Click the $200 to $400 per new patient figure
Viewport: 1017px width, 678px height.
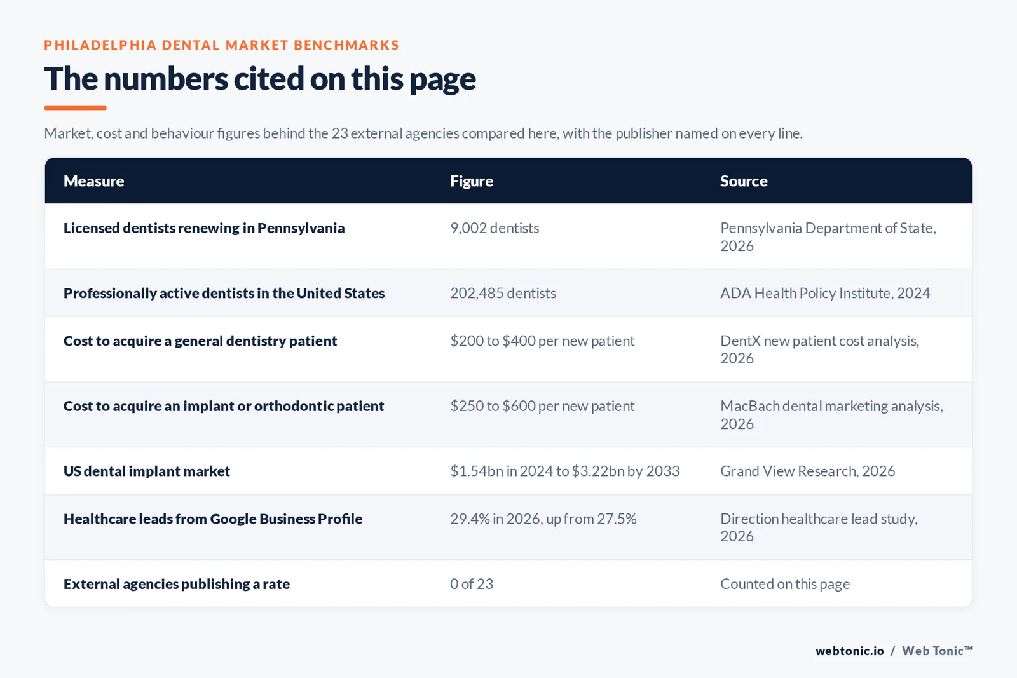point(542,341)
